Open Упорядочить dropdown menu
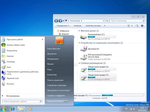Viewport: 150px width, 112px height. (x=63, y=26)
